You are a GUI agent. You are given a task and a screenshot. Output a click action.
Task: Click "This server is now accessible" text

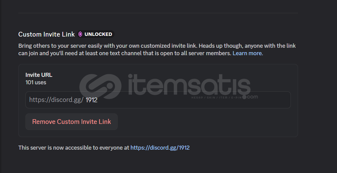[x=74, y=148]
